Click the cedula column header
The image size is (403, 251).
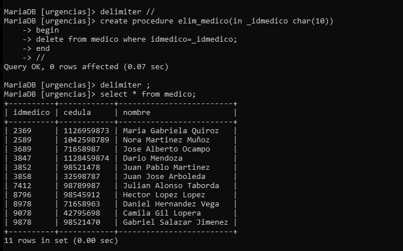click(x=77, y=113)
